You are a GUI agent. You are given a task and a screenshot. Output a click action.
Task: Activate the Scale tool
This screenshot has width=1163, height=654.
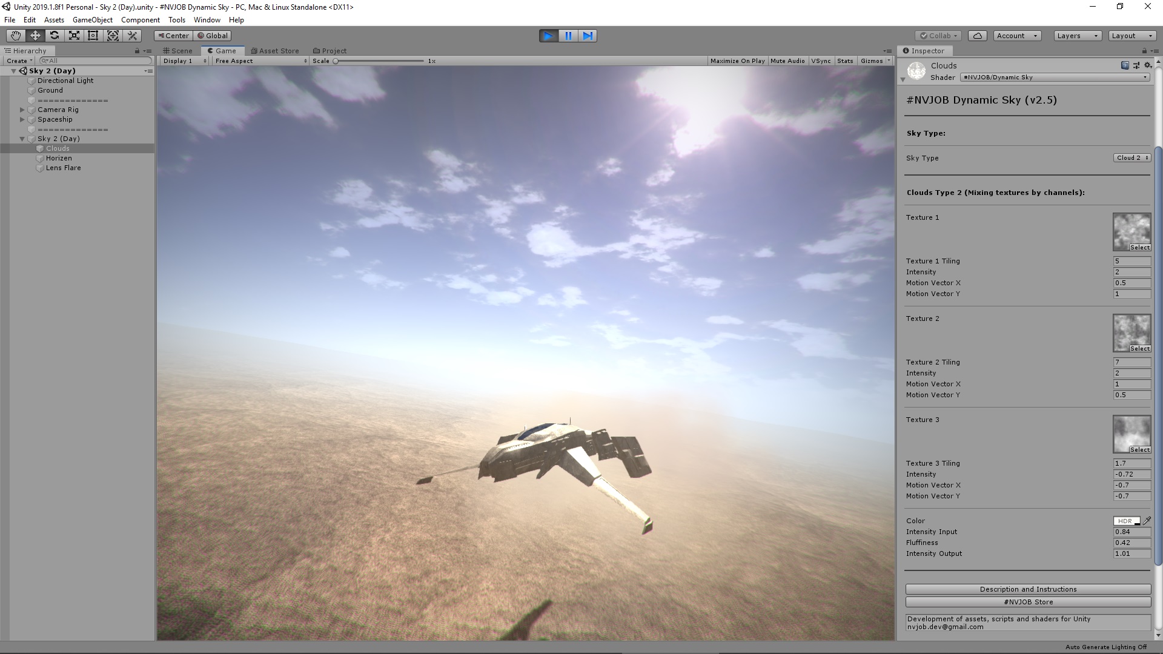74,35
